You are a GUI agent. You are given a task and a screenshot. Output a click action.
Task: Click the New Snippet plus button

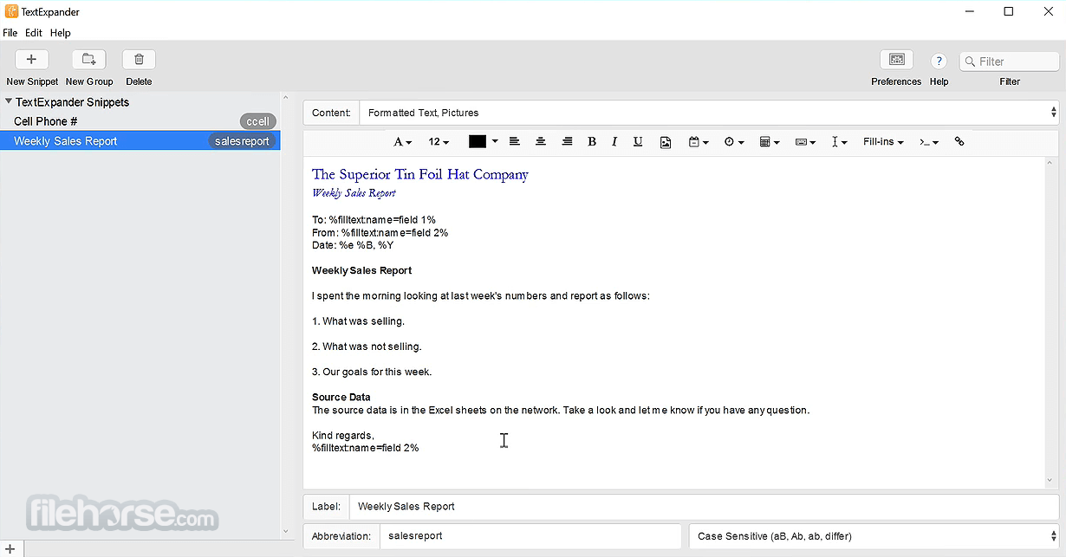(31, 60)
